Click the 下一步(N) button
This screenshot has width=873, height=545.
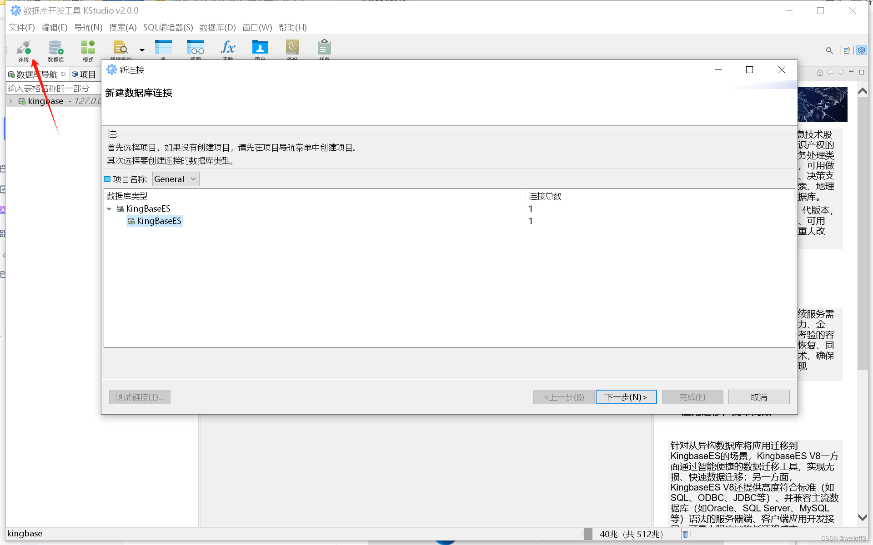point(626,396)
